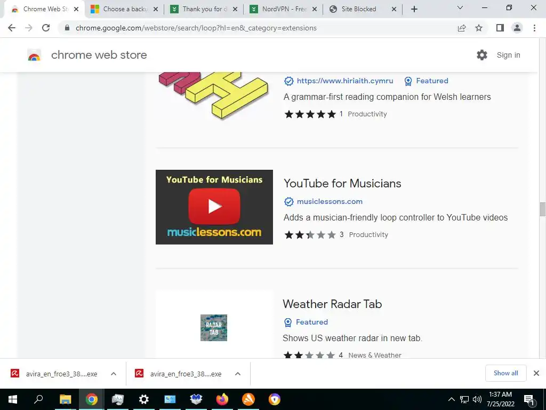Viewport: 546px width, 410px height.
Task: Open Settings gear in taskbar
Action: [144, 399]
